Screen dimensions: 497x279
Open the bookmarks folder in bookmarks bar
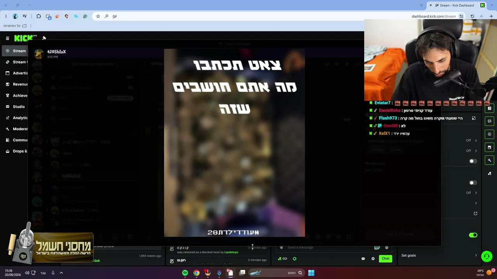tap(15, 26)
